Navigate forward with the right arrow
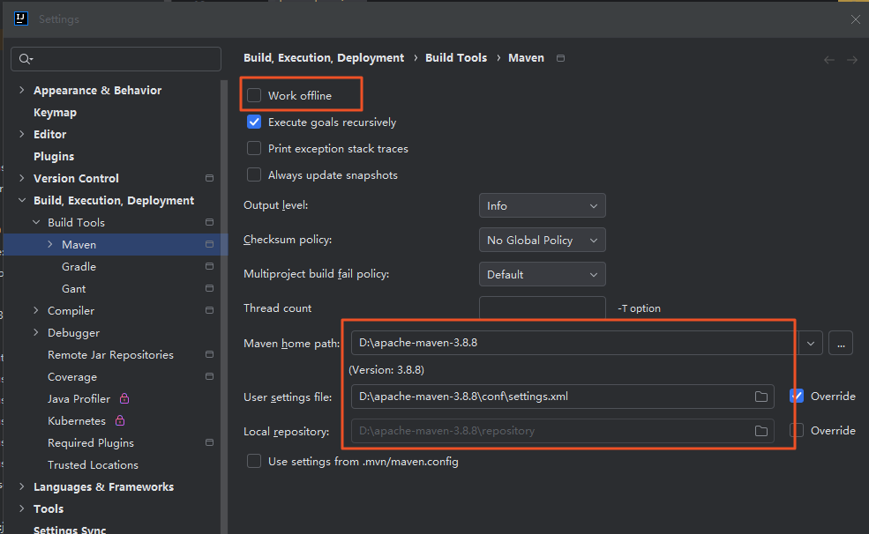The width and height of the screenshot is (869, 534). coord(852,60)
